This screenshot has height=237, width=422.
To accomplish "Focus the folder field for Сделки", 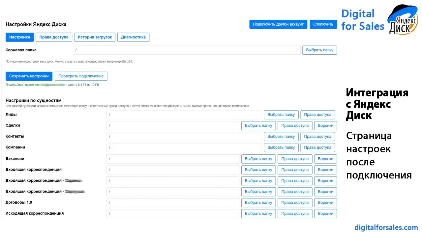I will coord(173,126).
